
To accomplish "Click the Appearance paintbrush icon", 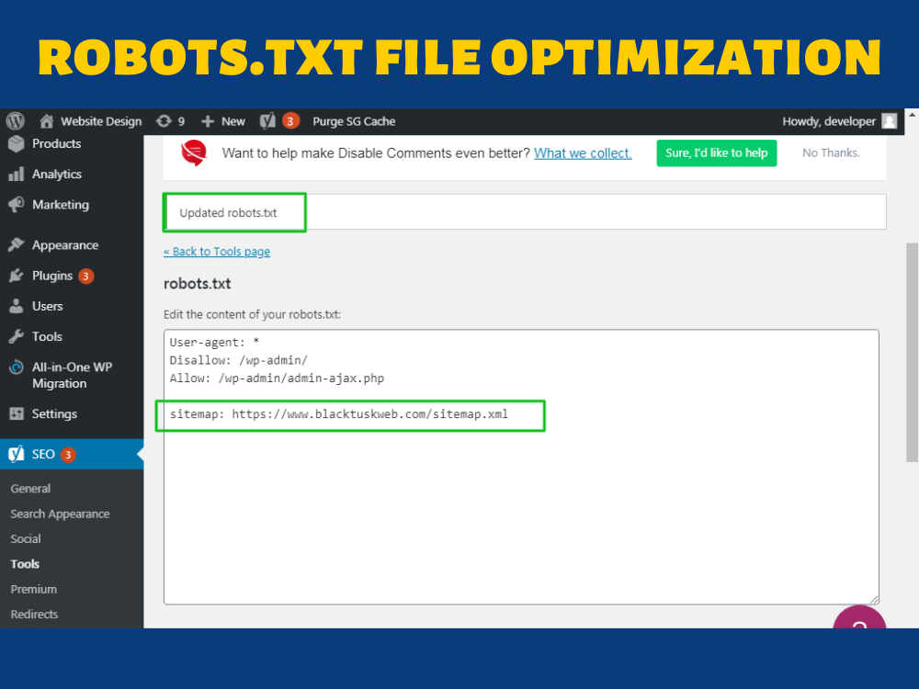I will tap(17, 245).
